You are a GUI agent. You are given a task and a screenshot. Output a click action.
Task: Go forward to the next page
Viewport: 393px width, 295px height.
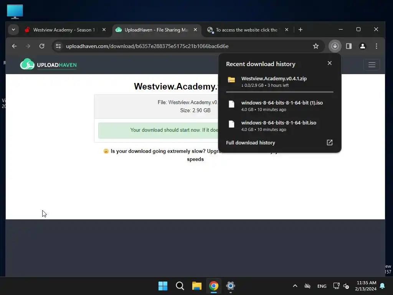[28, 46]
